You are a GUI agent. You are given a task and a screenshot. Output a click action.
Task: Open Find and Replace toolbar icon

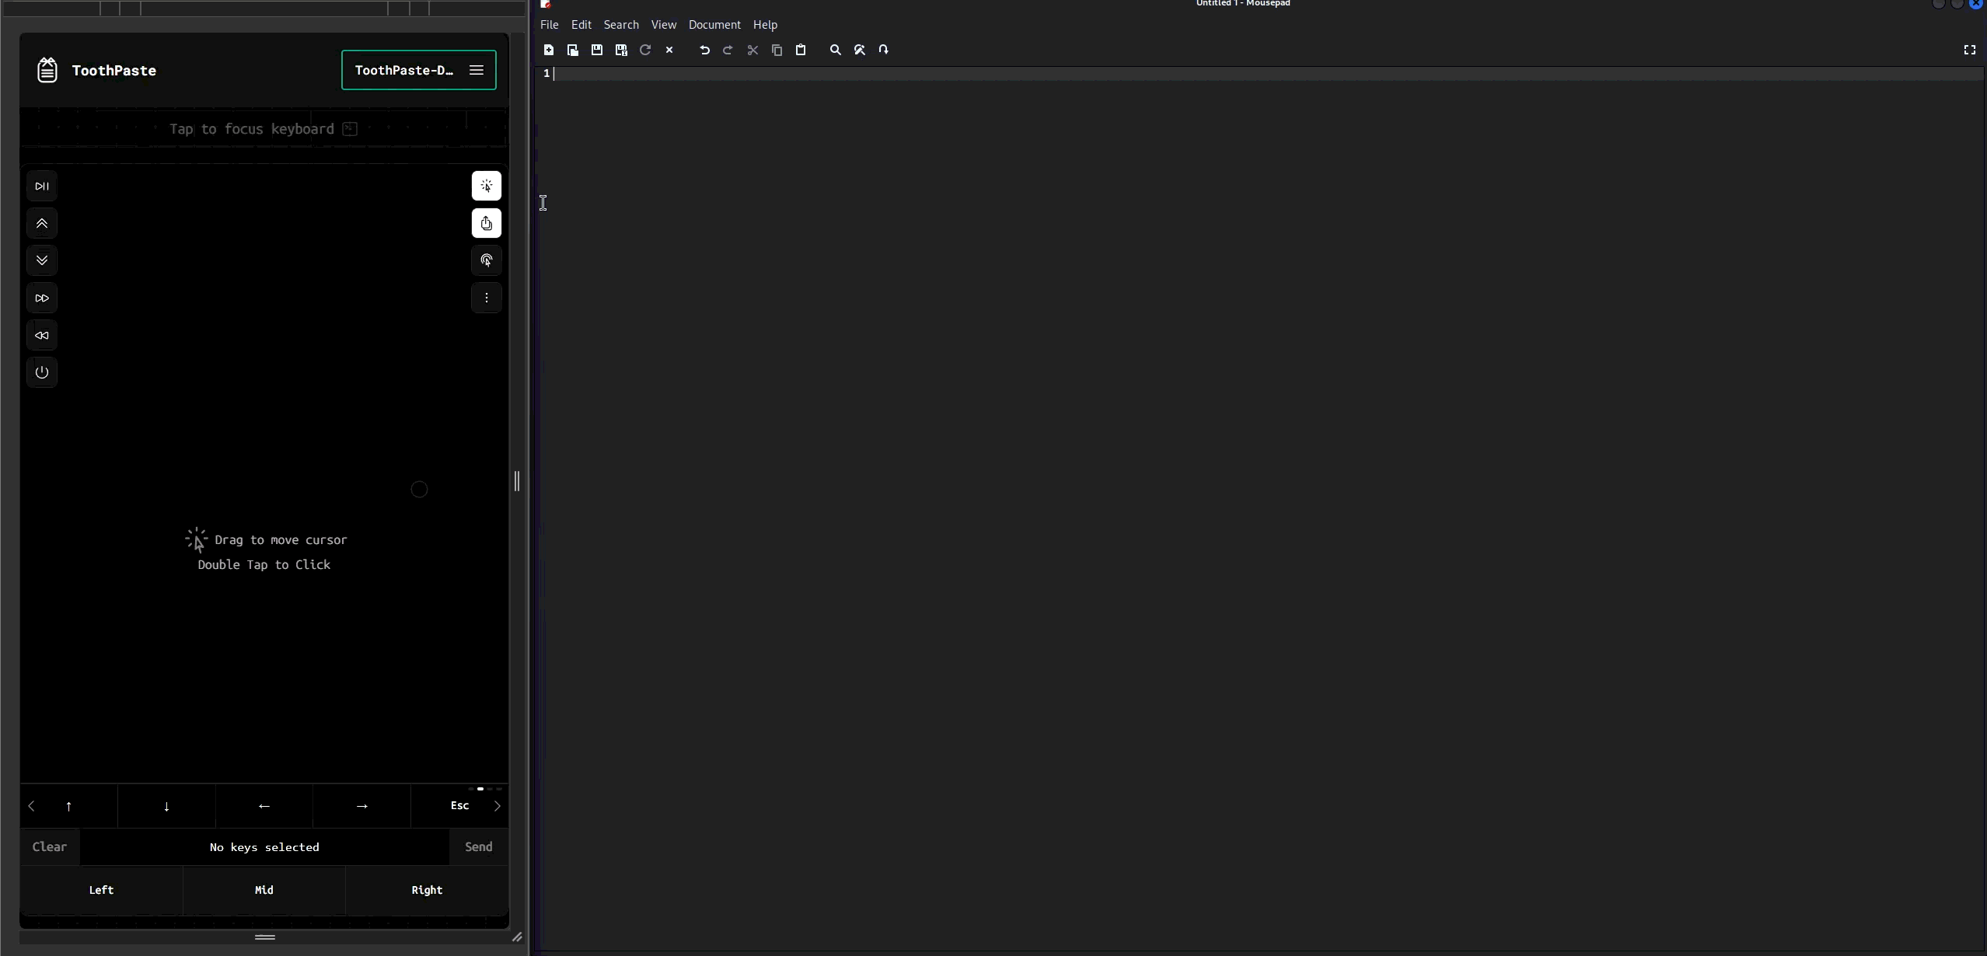point(860,50)
